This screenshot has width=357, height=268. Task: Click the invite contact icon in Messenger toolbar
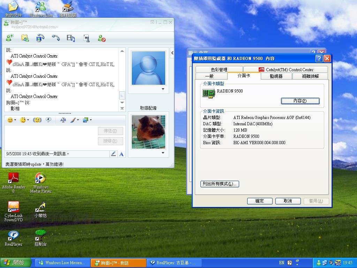[10, 38]
